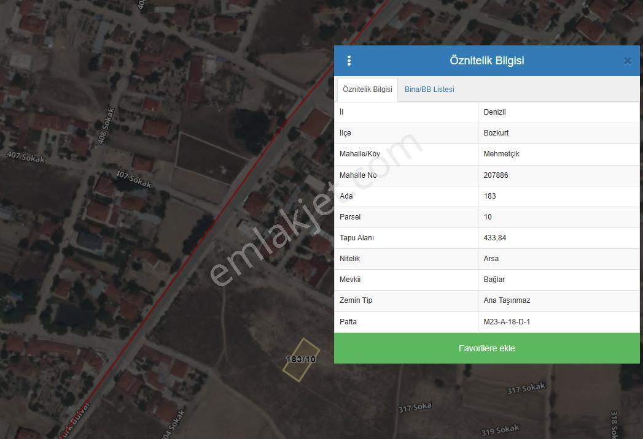
Task: Switch to the Öznitelik Bilgisi tab
Action: (x=367, y=90)
